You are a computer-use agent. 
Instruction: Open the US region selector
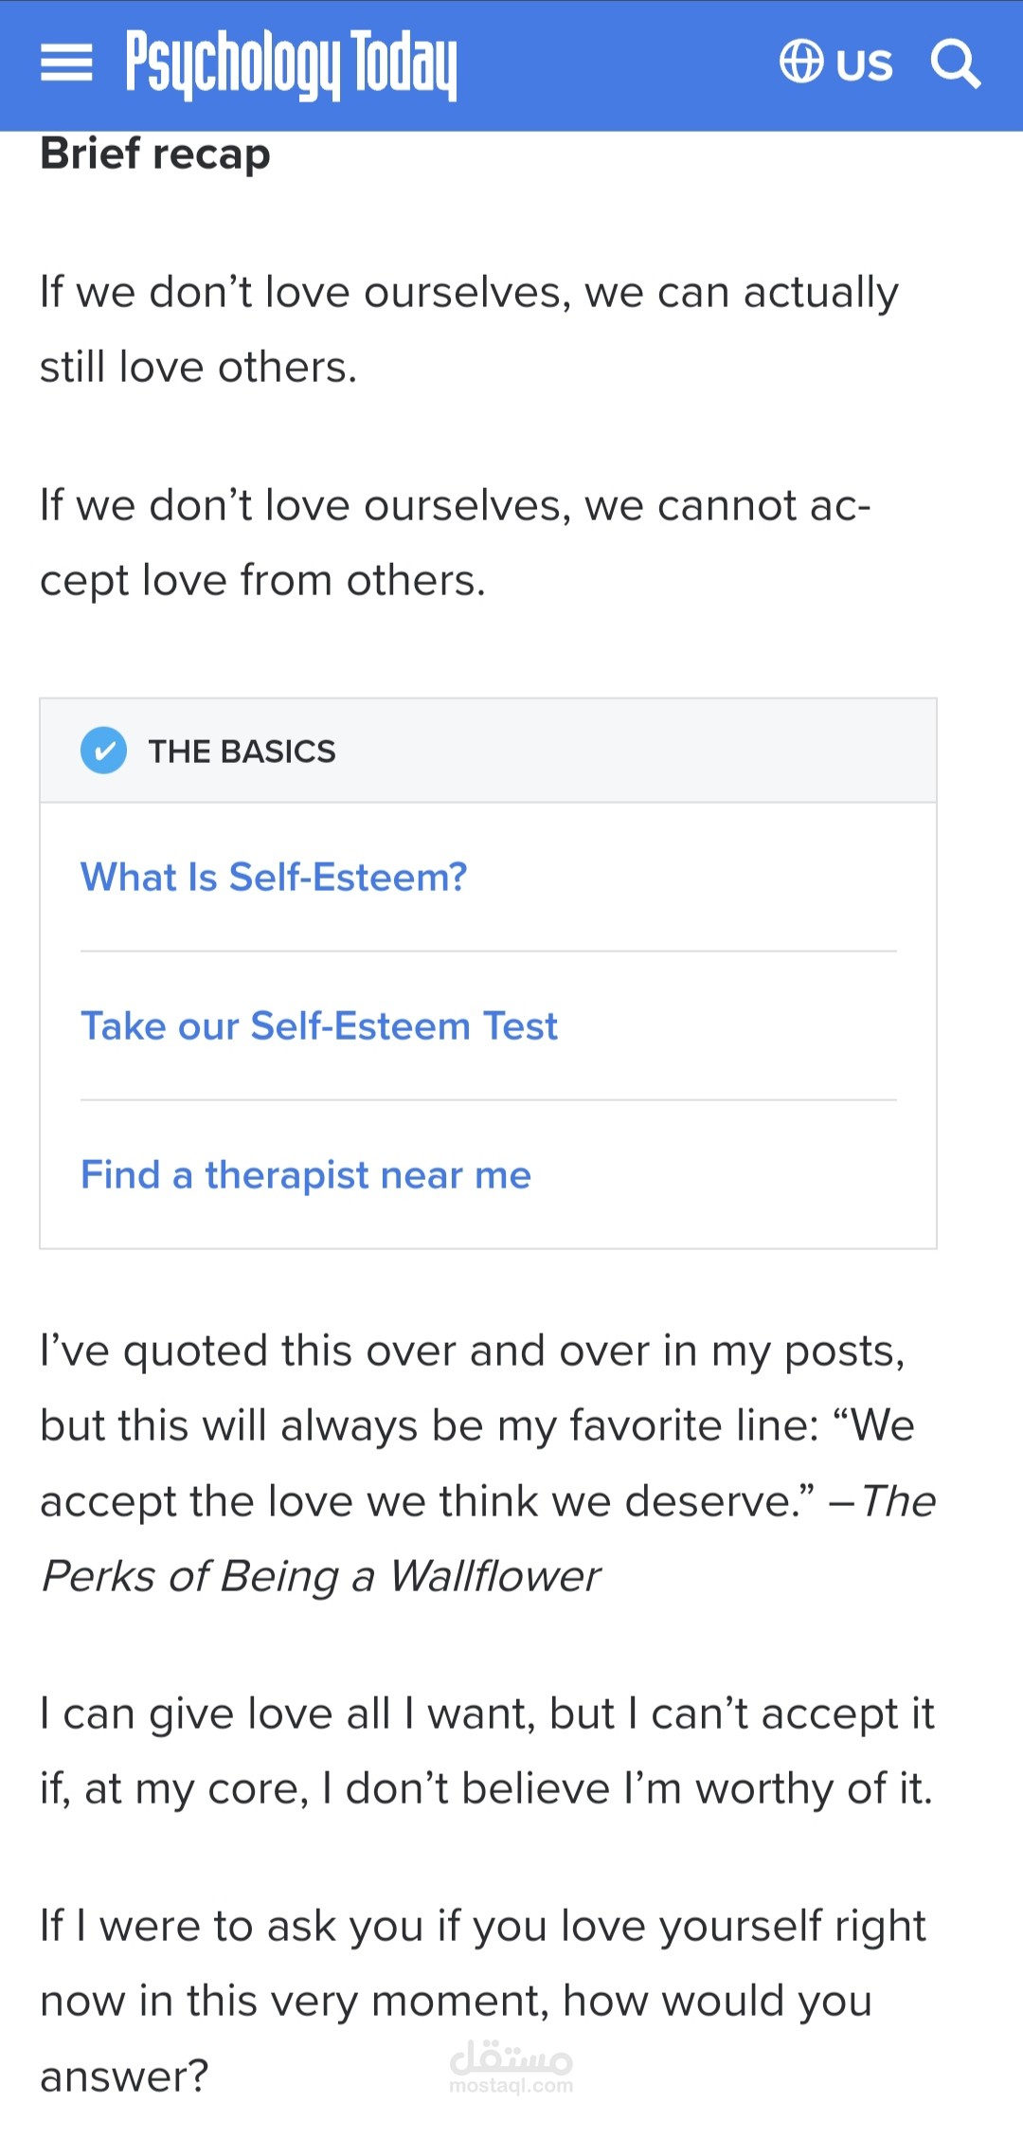tap(864, 64)
